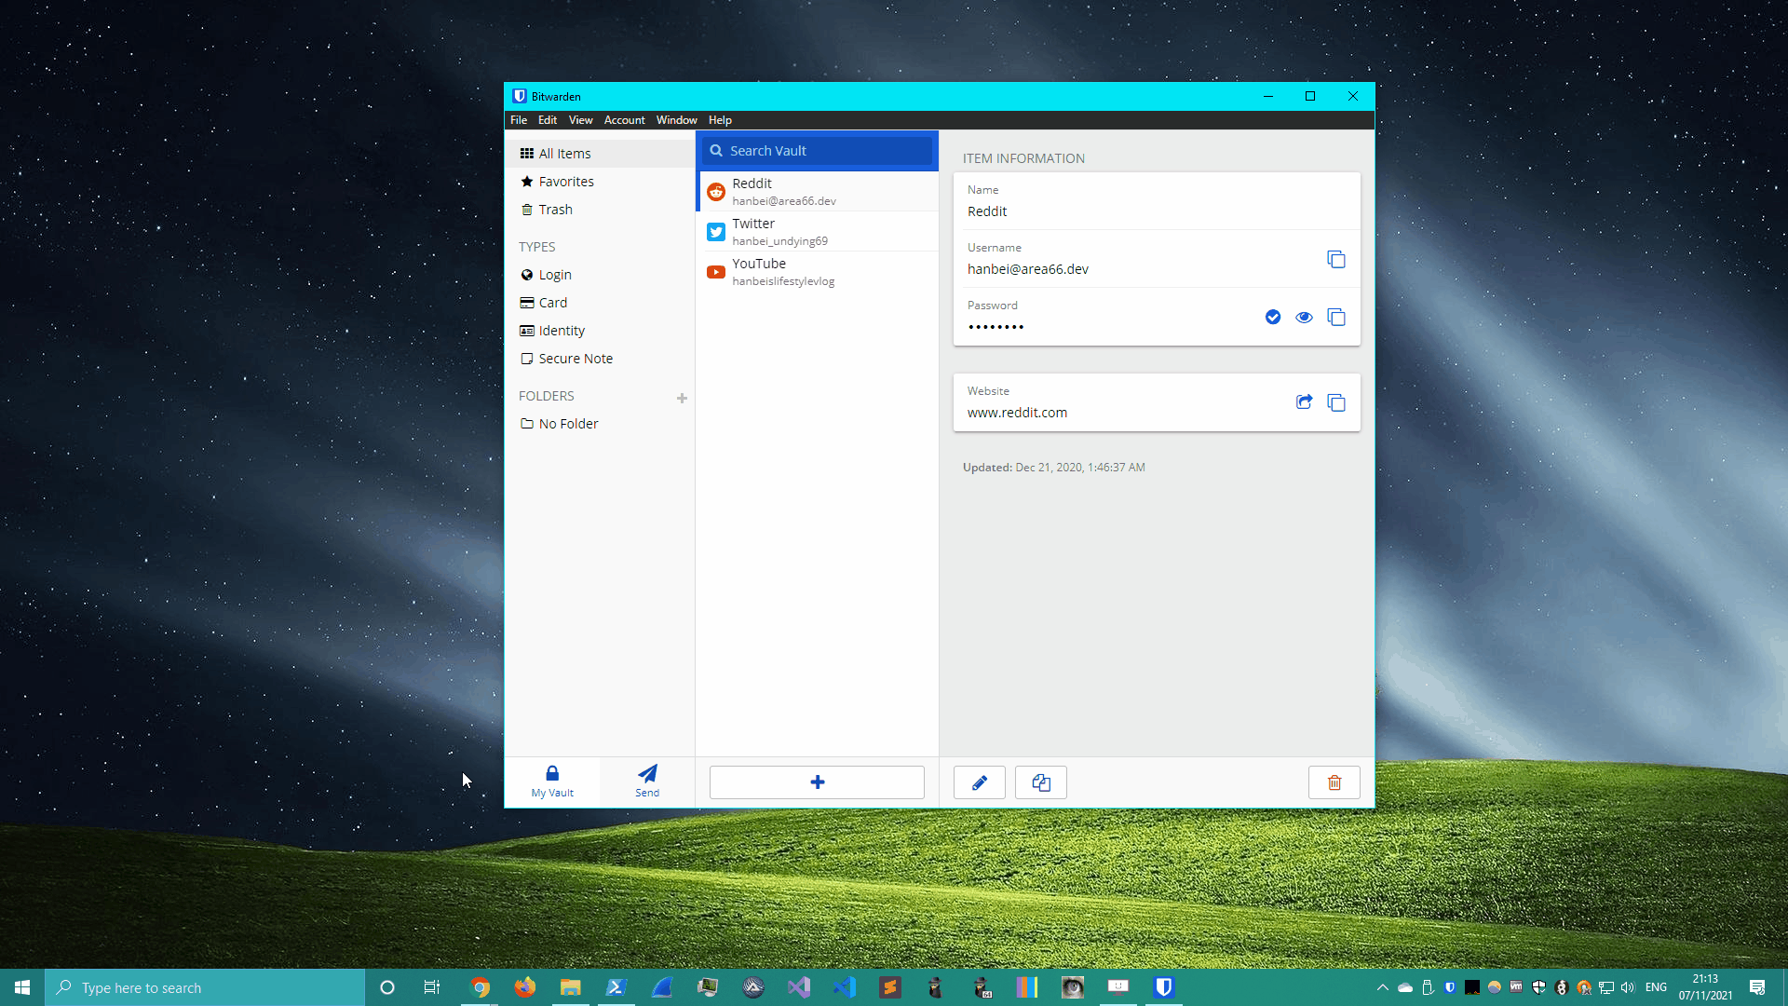
Task: Copy the Reddit password
Action: [x=1335, y=317]
